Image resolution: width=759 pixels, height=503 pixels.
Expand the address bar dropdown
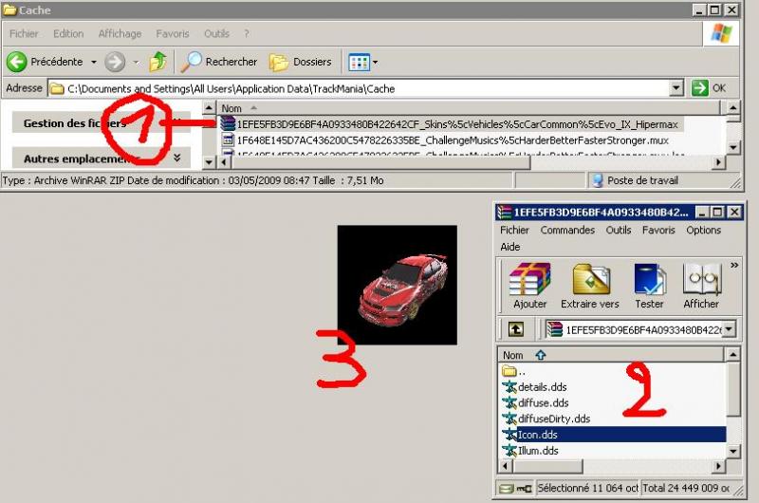point(676,88)
